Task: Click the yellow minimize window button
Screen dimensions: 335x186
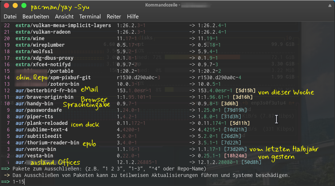Action: point(15,5)
